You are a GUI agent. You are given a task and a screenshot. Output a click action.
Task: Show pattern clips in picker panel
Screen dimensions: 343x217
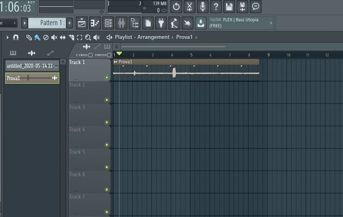pos(13,53)
